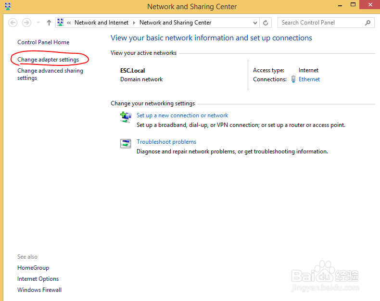Open Change adapter settings
Image resolution: width=380 pixels, height=301 pixels.
click(48, 60)
